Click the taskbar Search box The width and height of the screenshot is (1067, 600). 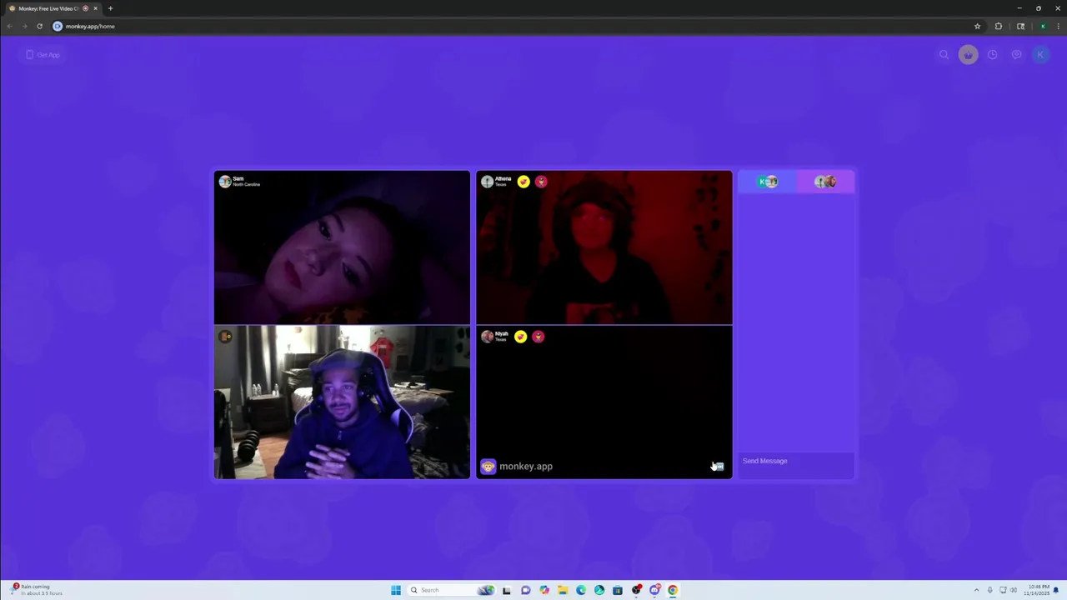450,590
